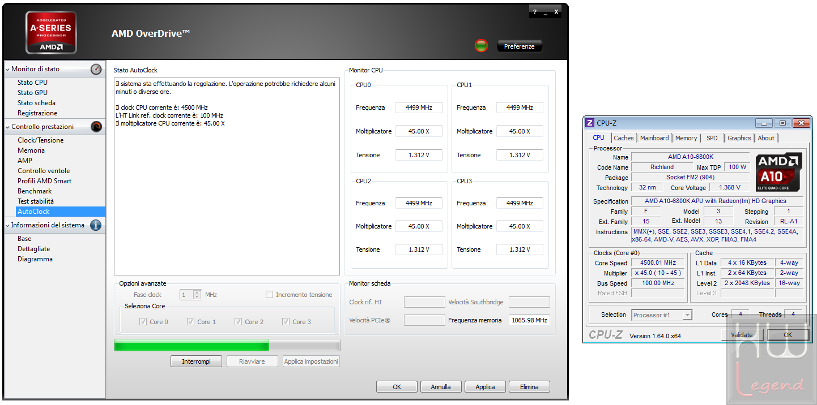Open Stato scheda in the sidebar

coord(36,103)
